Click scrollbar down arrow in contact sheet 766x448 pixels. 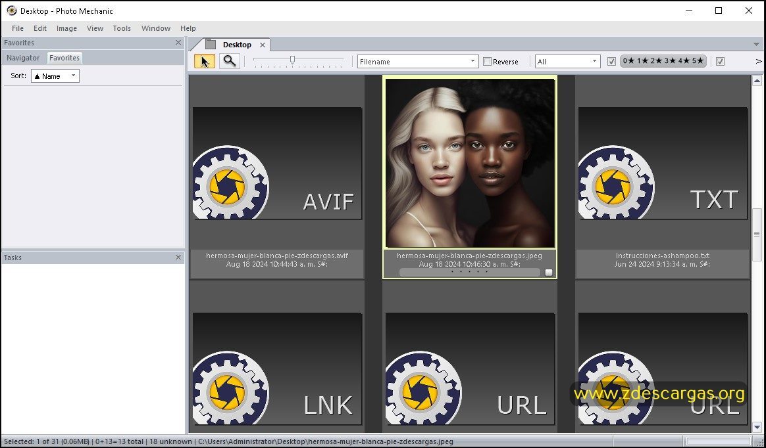click(x=757, y=427)
